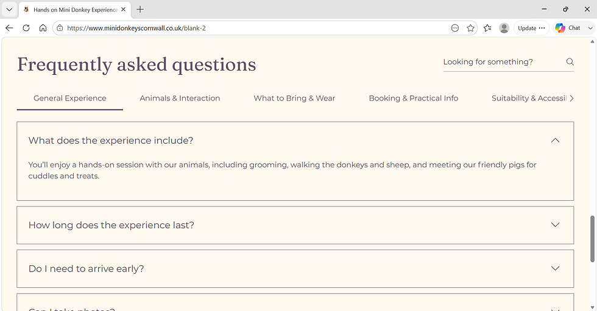The image size is (597, 311).
Task: View site information lock icon
Action: point(60,28)
